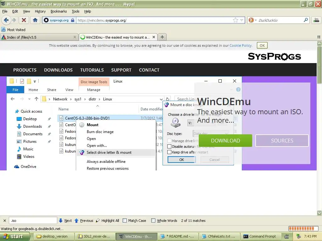The image size is (322, 241).
Task: Open the Tools menu
Action: coord(75,11)
